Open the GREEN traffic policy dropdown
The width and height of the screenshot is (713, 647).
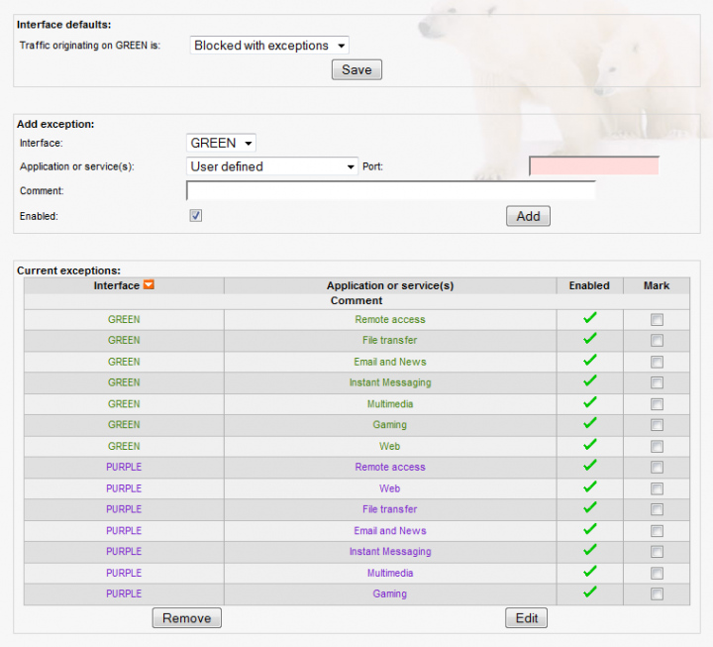coord(269,46)
